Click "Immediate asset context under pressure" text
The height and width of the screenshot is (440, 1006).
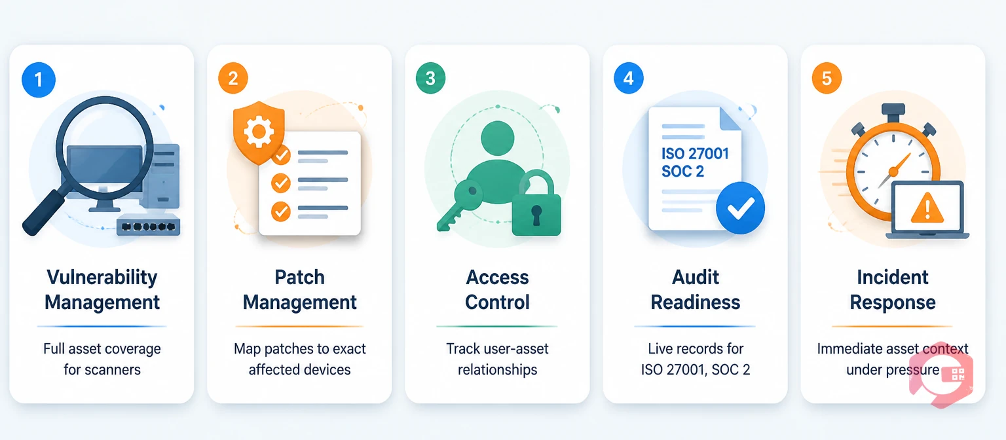[x=893, y=359]
